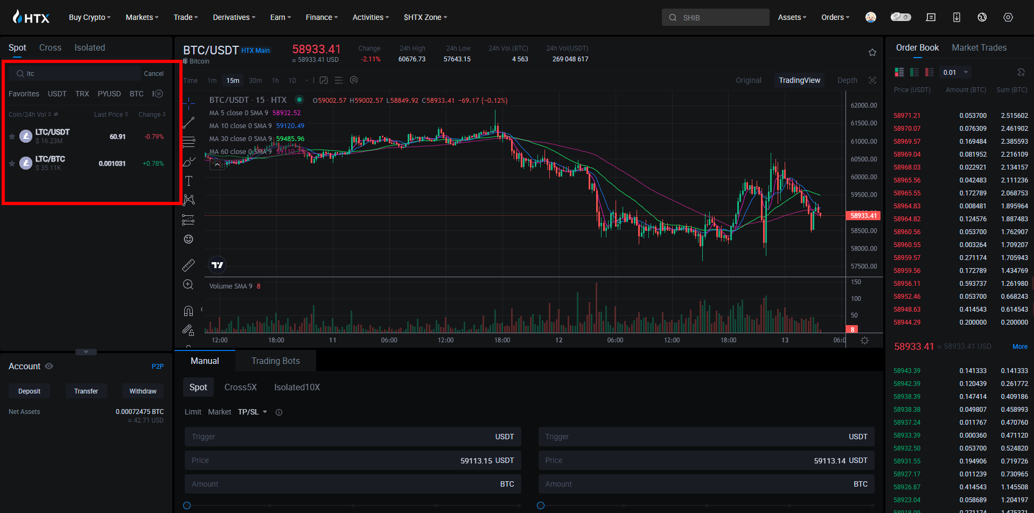The width and height of the screenshot is (1034, 513).
Task: Expand more time intervals arrow
Action: 307,80
